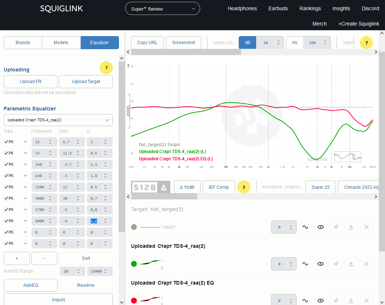The height and width of the screenshot is (305, 385).
Task: Open the Uploading help question mark
Action: pyautogui.click(x=106, y=68)
